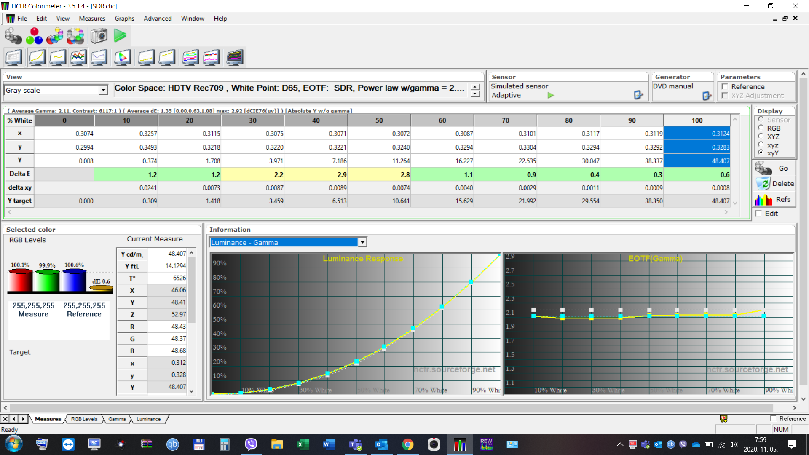
Task: Click the color space description stepper up arrow
Action: pyautogui.click(x=475, y=87)
